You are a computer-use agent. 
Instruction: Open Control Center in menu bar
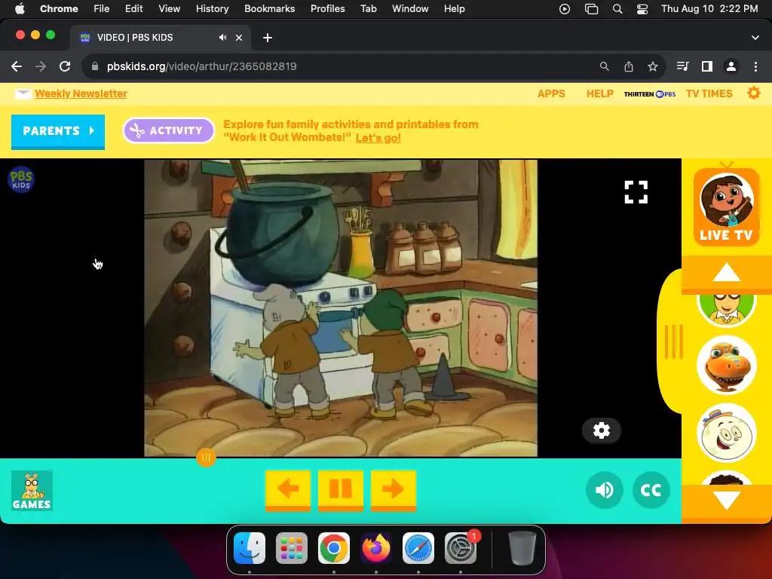point(642,9)
